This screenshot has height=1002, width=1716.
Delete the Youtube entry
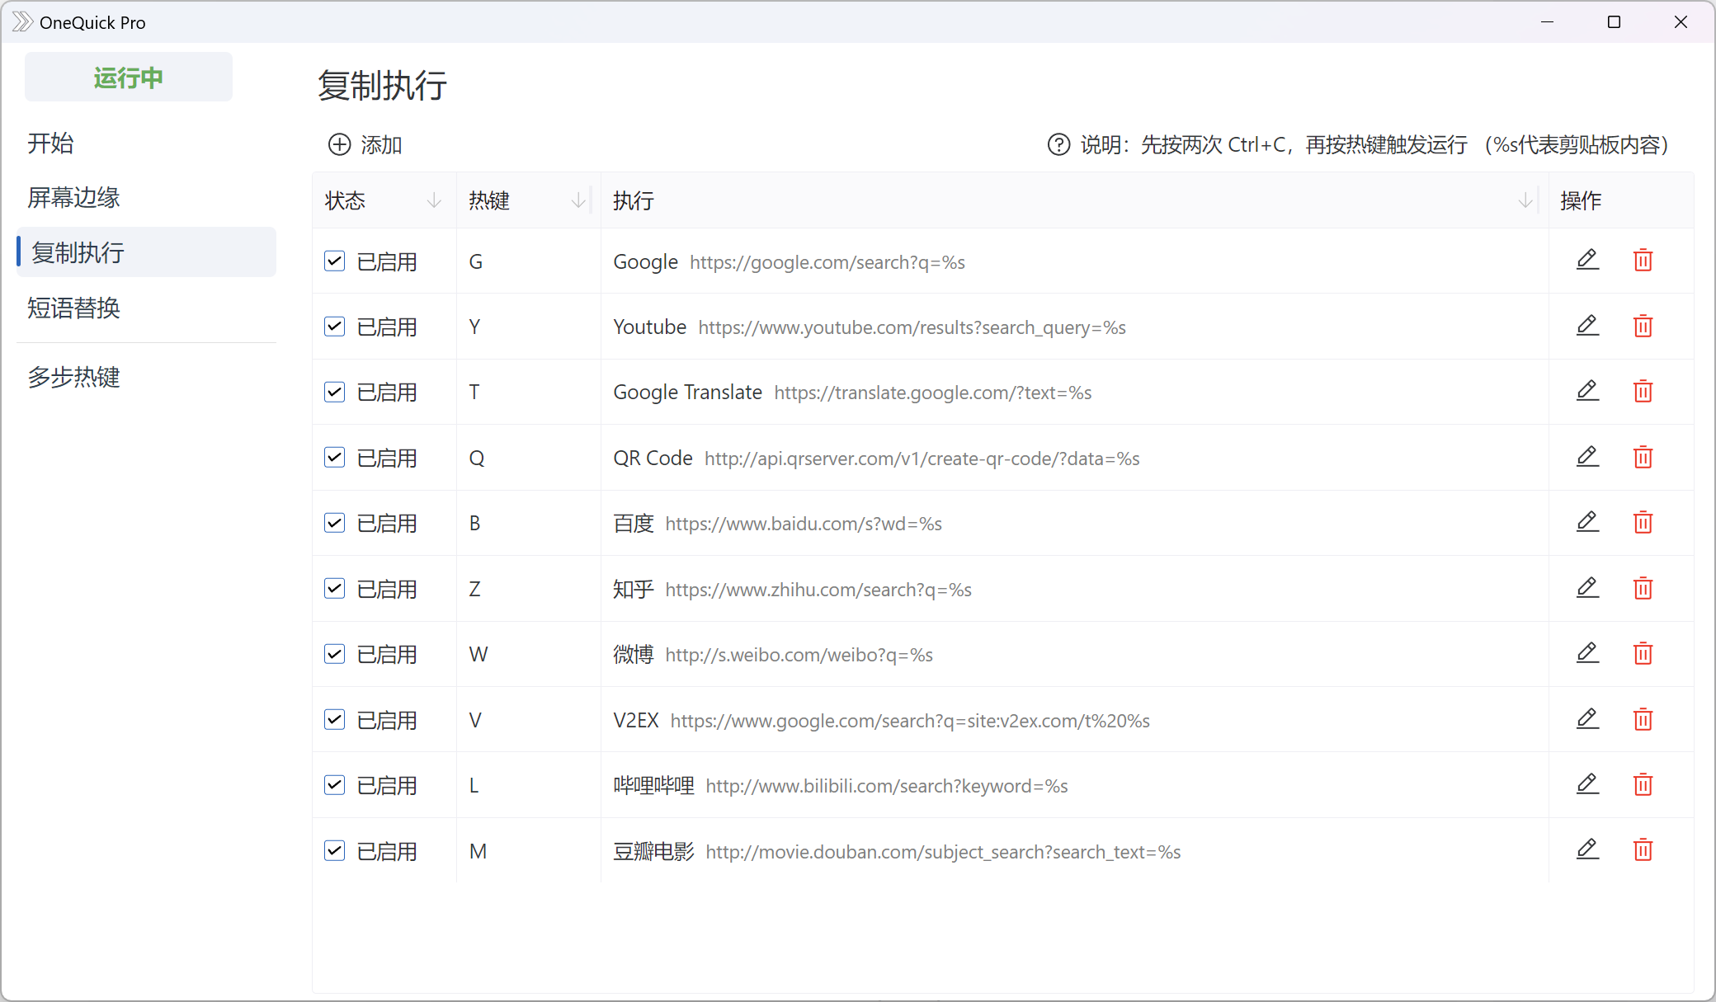coord(1643,326)
